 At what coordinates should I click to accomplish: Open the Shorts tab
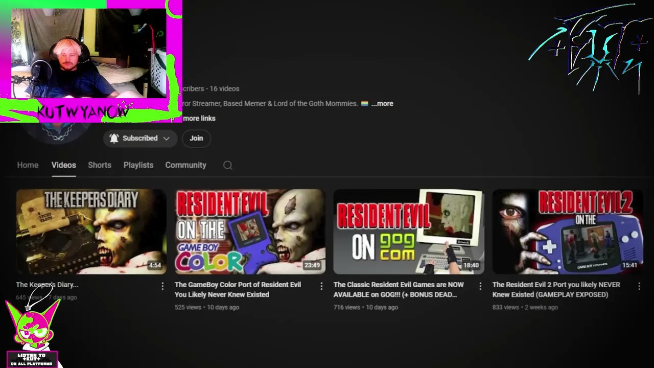(x=100, y=165)
